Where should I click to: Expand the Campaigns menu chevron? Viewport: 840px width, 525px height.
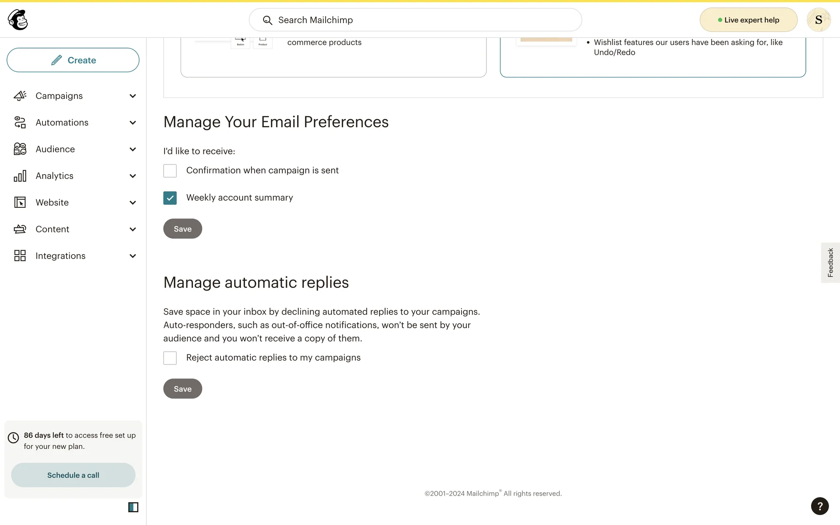click(133, 96)
